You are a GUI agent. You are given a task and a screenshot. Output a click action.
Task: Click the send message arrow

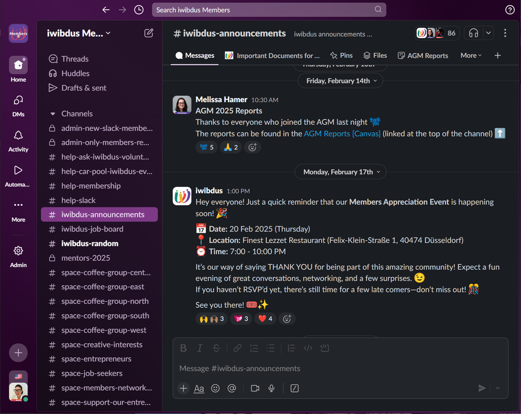coord(482,388)
